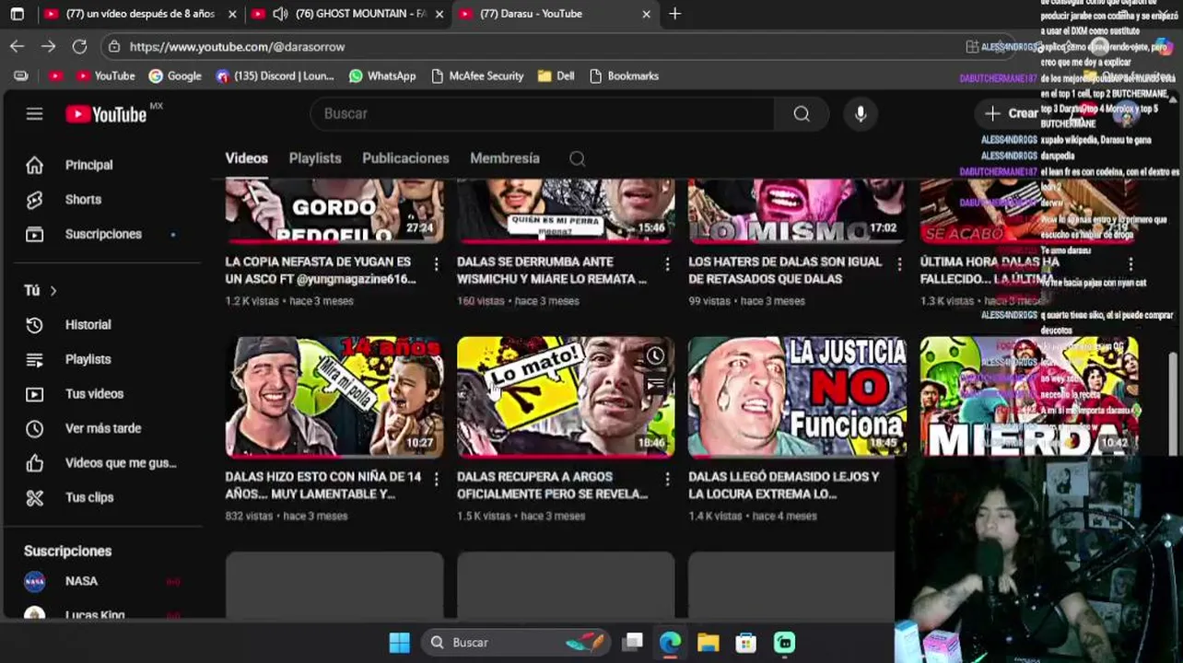This screenshot has width=1183, height=663.
Task: Click the Crear button
Action: click(x=1012, y=113)
